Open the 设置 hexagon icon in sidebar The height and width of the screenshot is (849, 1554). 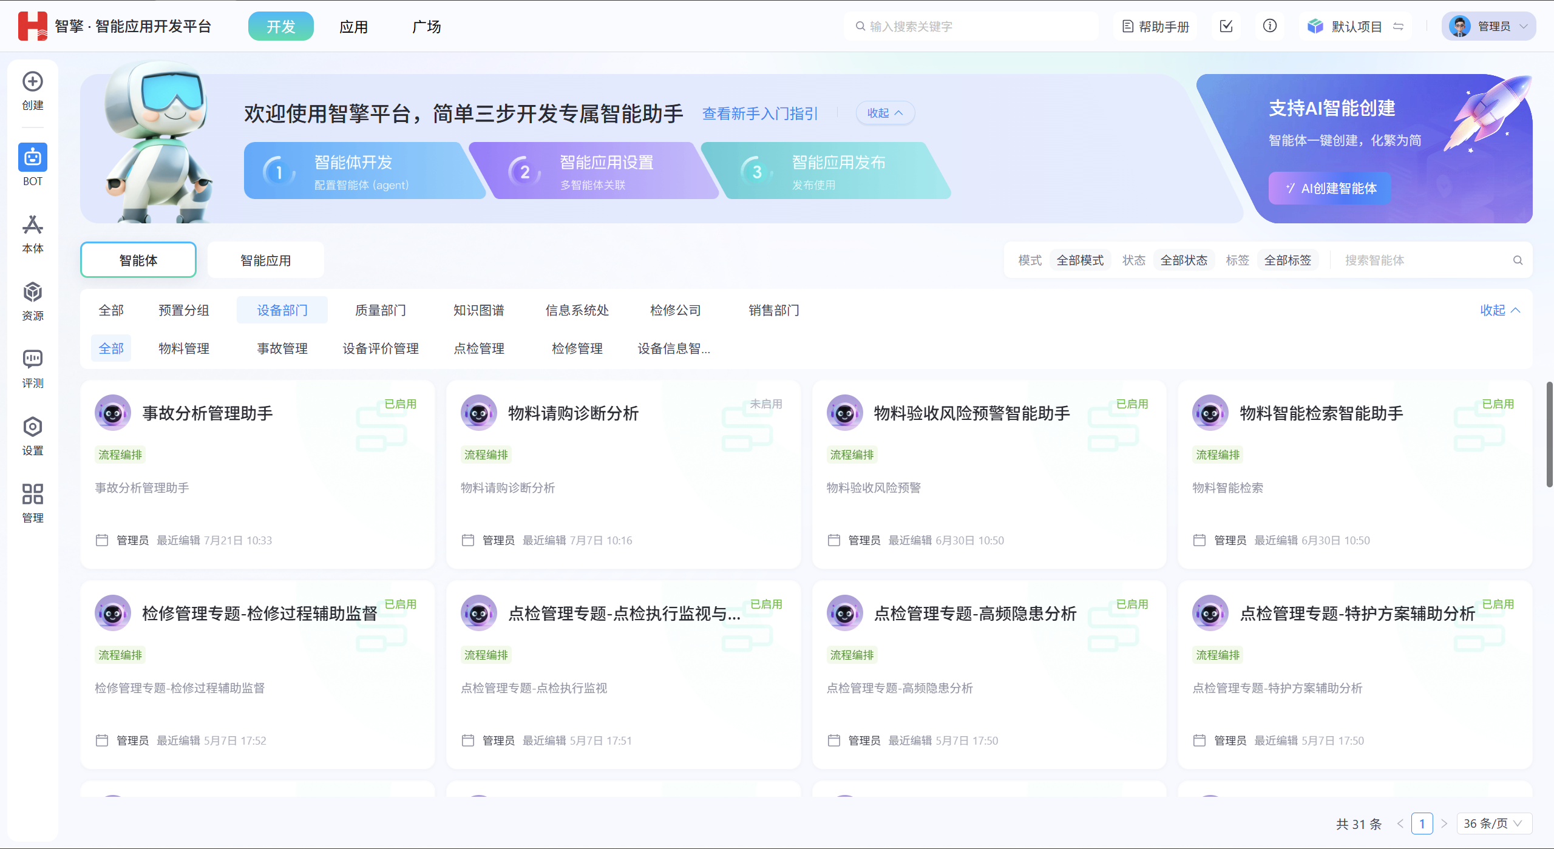pos(33,427)
